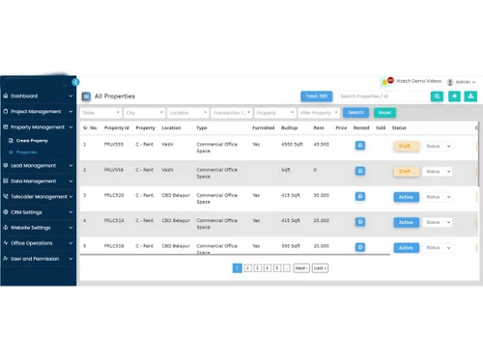Click the Create Property document icon

click(x=11, y=141)
